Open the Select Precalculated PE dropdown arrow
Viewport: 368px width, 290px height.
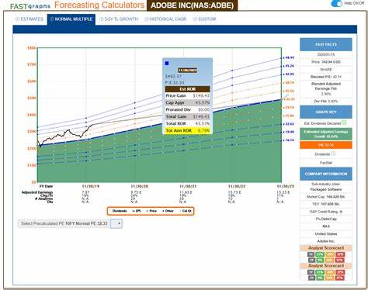pos(116,223)
